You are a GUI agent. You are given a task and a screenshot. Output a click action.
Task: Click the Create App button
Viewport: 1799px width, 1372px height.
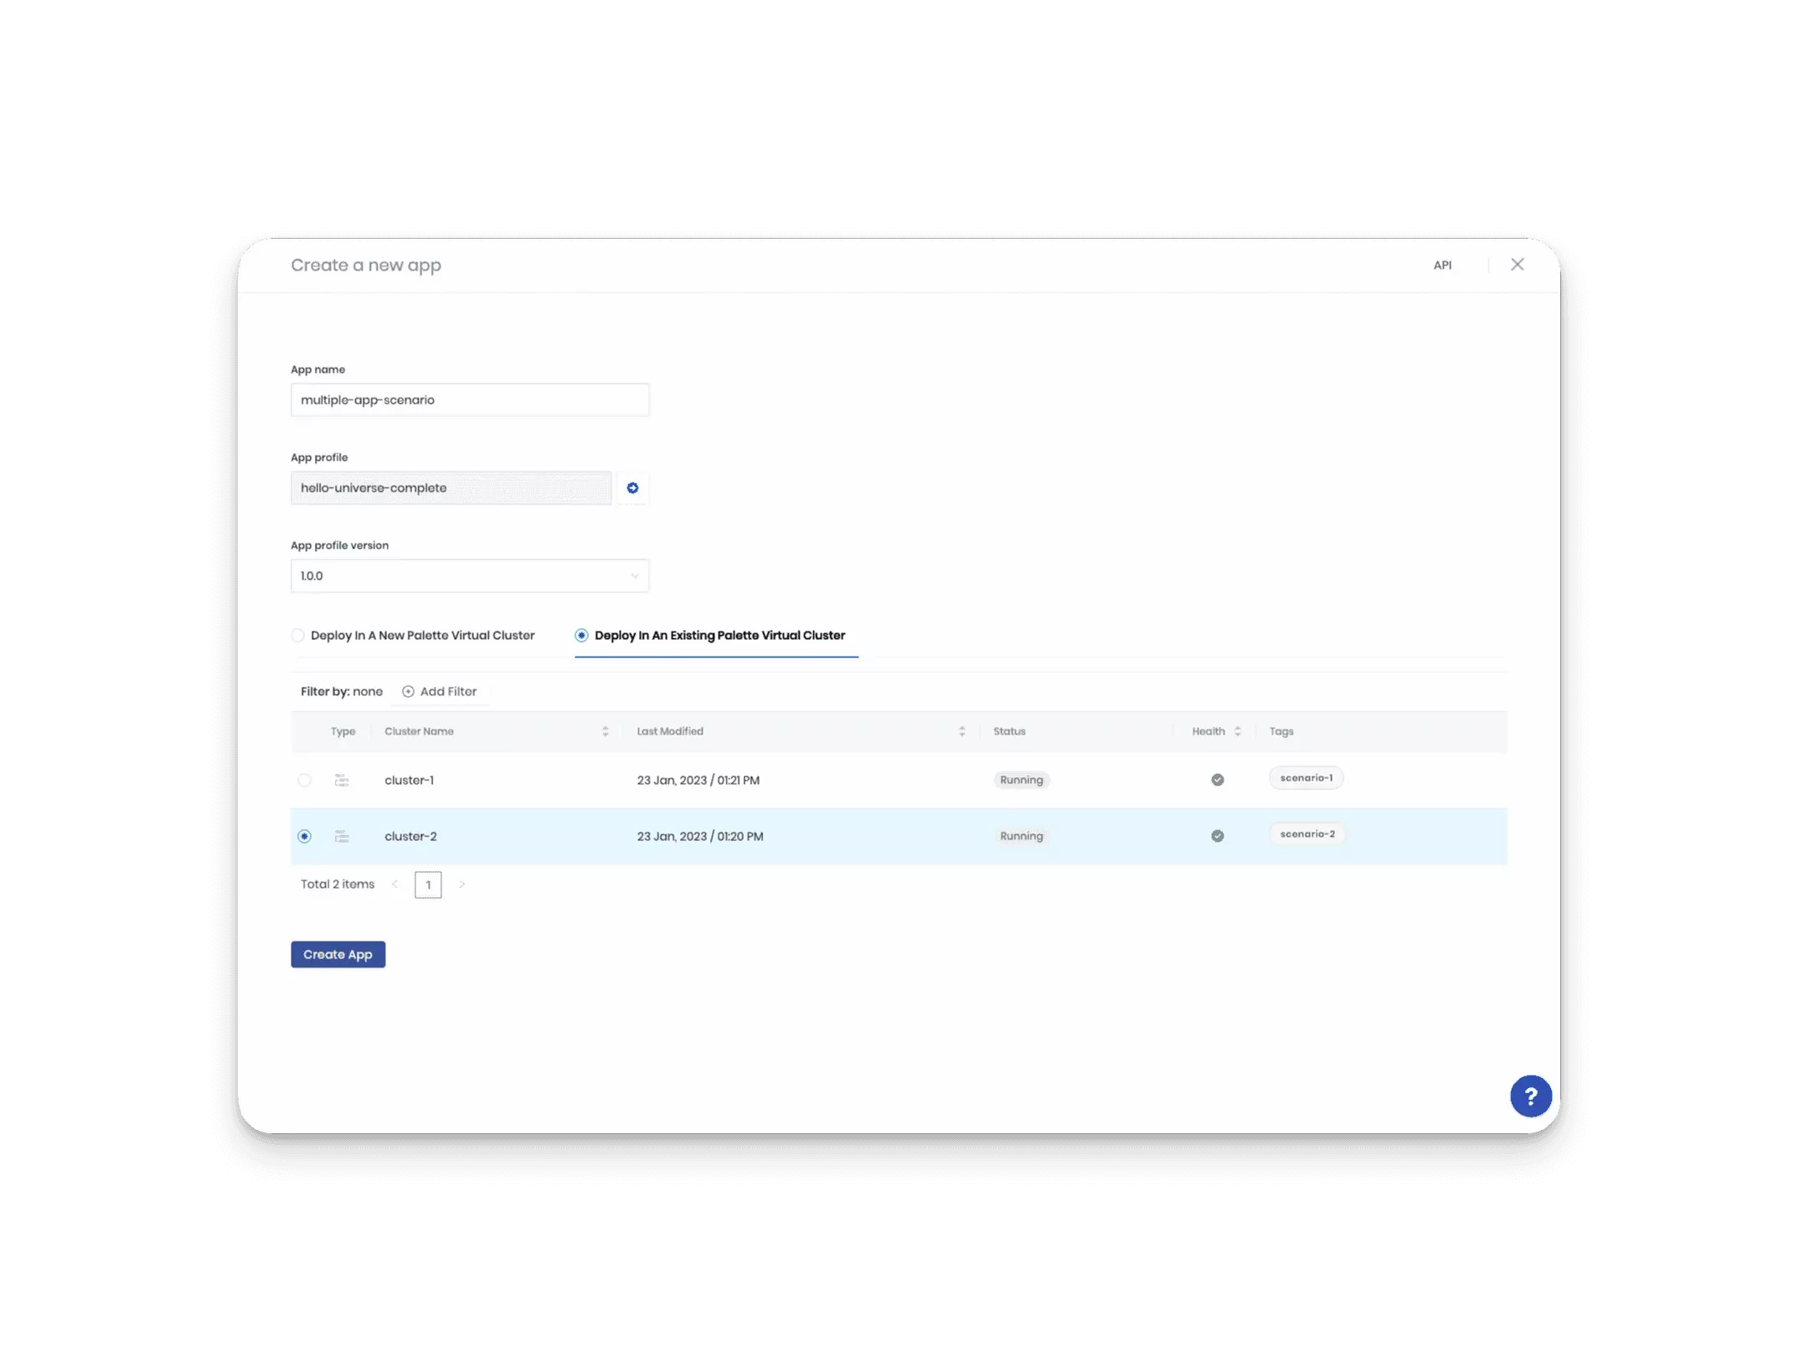coord(338,954)
